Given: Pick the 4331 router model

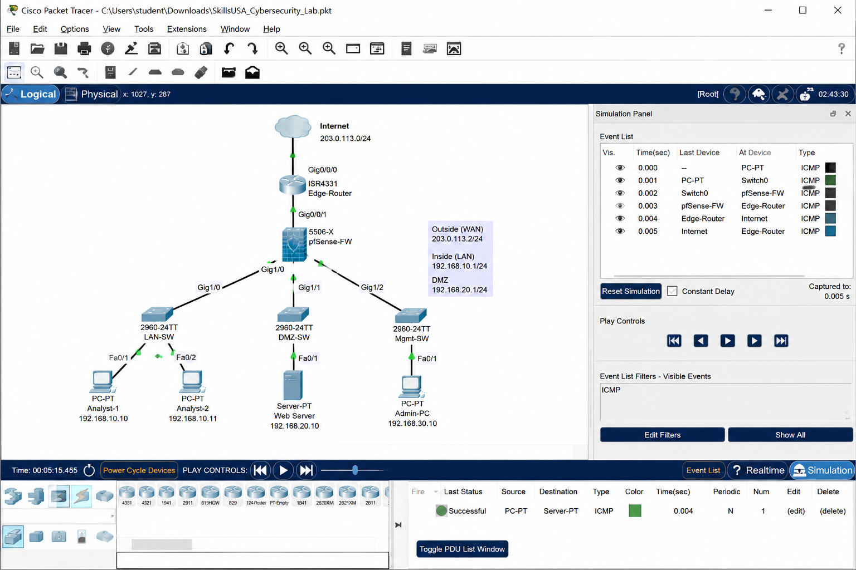Looking at the screenshot, I should point(127,495).
